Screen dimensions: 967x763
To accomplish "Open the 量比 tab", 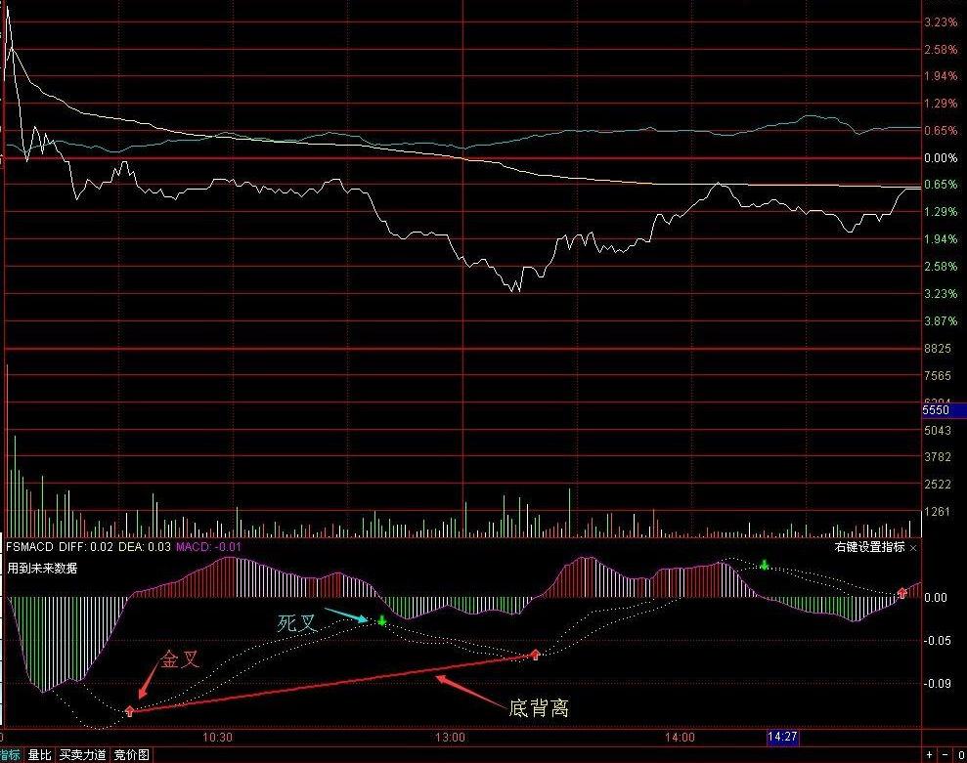I will [39, 754].
